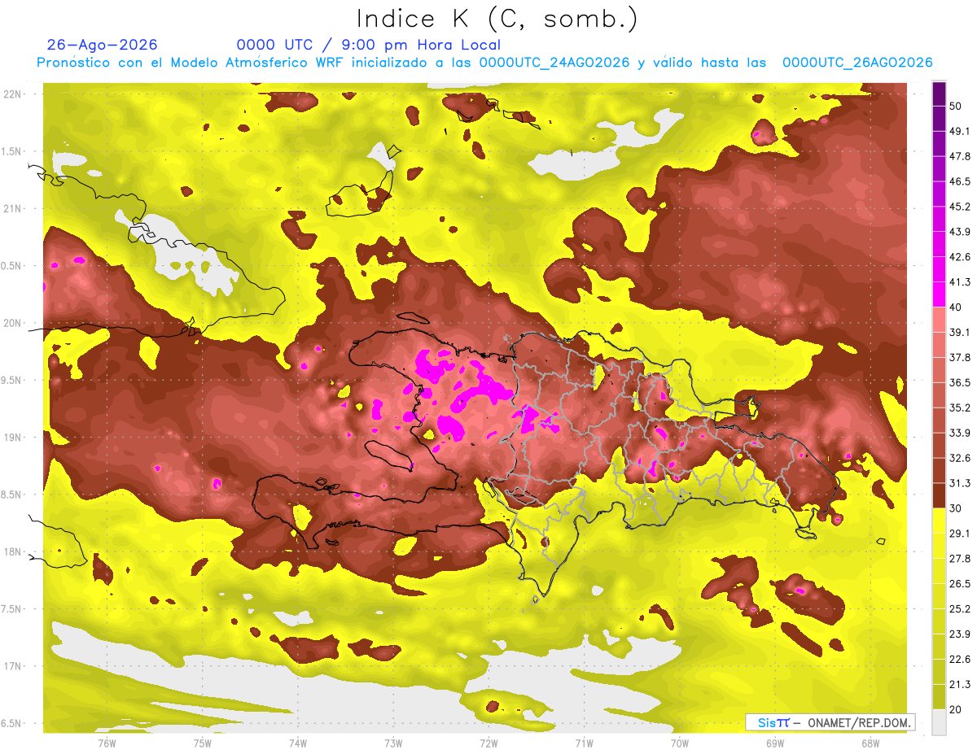Click the '0000 UTC / 9:00 pm Hora Local' time text
977x754 pixels.
coord(369,45)
